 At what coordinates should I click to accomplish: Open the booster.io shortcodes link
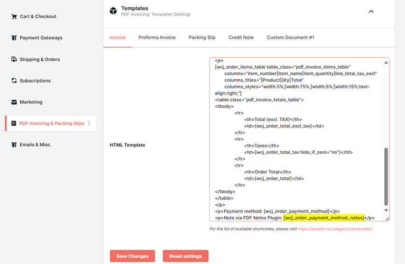(x=335, y=229)
